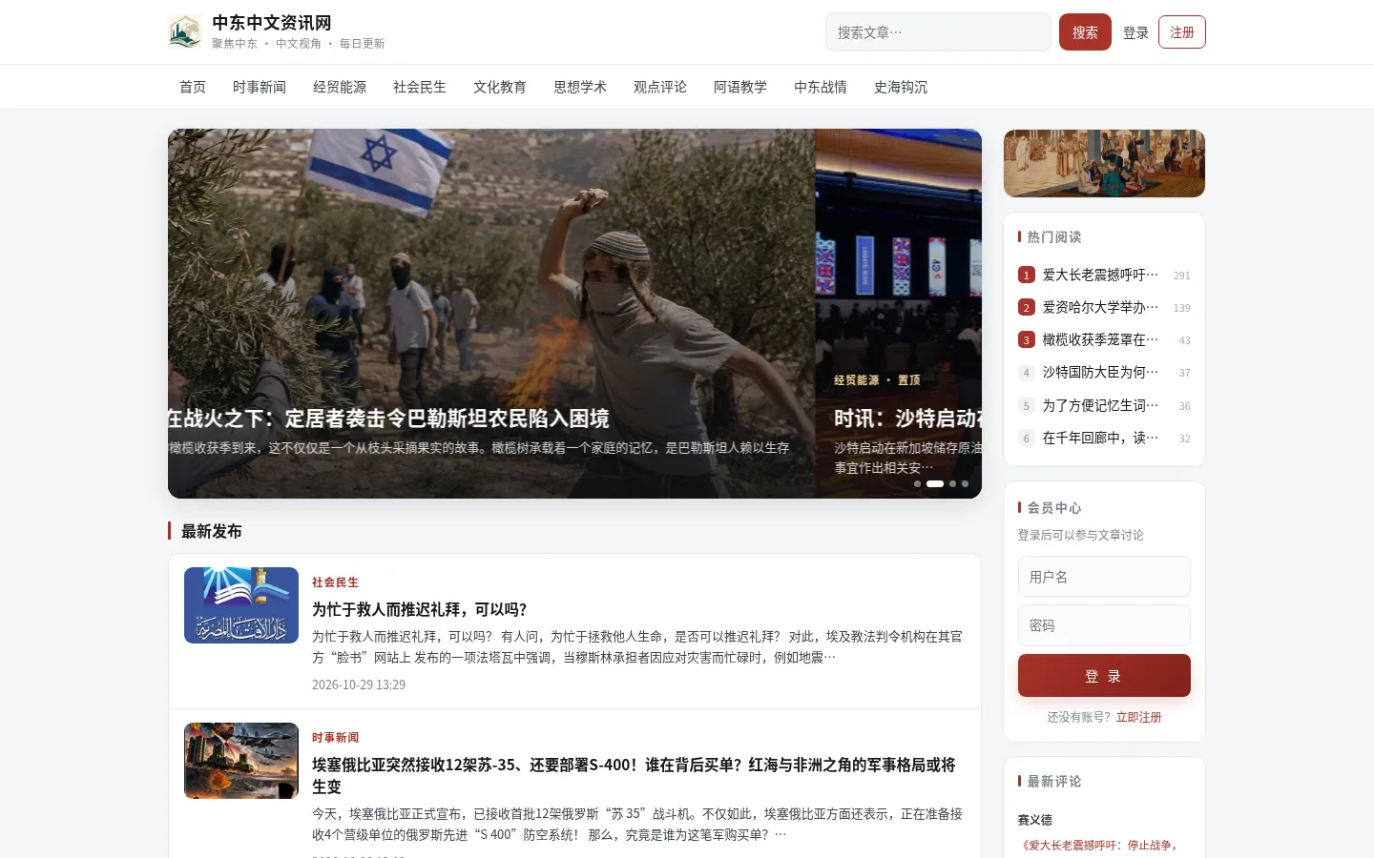The image size is (1374, 858).
Task: Select 社会民生 in the navigation bar
Action: 420,87
